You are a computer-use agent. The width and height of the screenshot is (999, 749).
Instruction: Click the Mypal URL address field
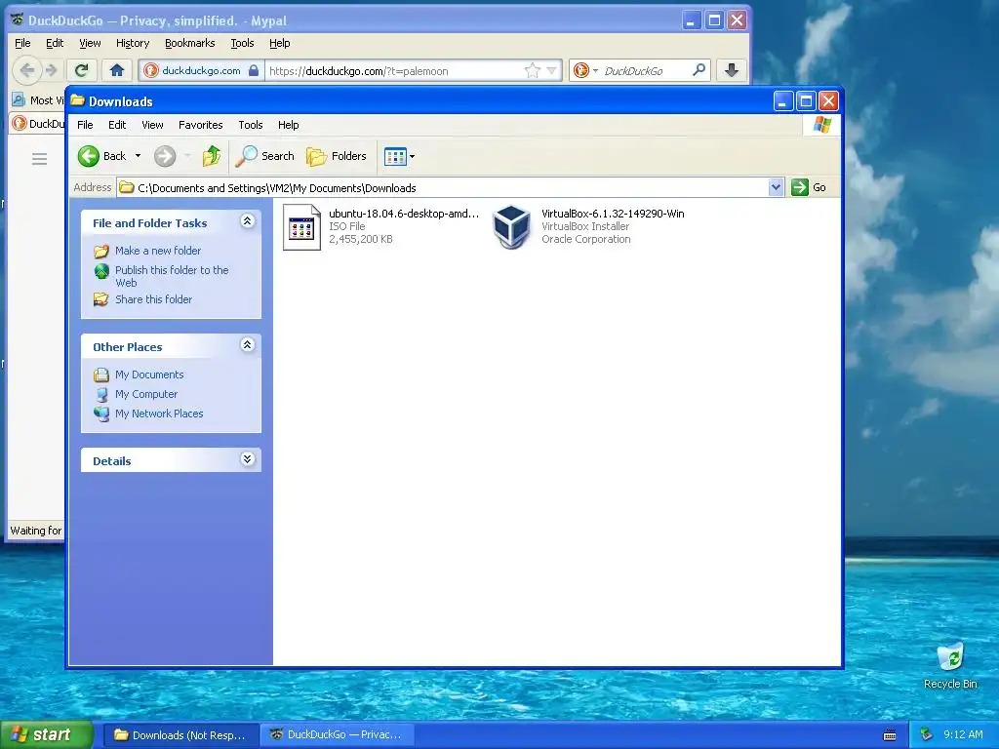[x=395, y=70]
